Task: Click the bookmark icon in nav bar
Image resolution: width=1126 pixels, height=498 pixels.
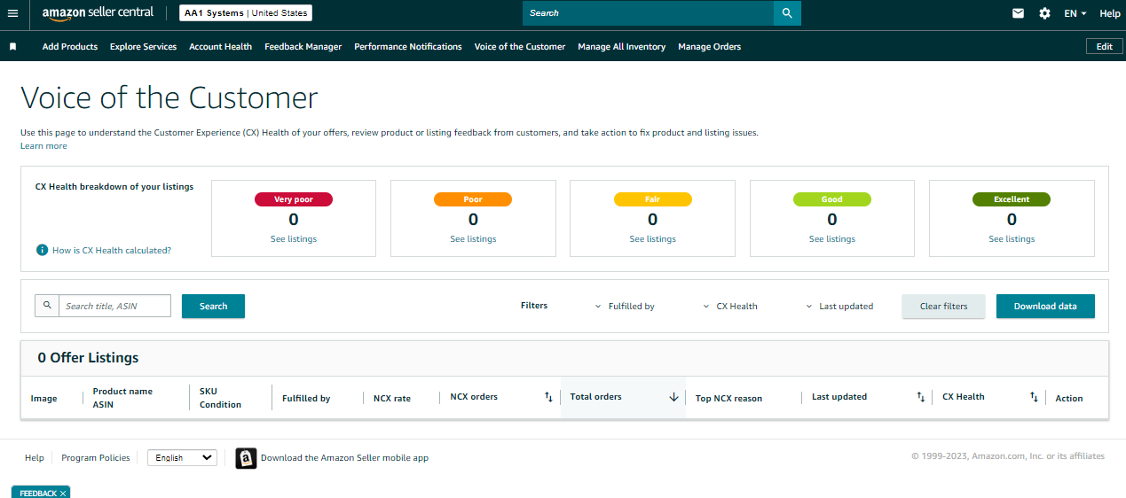Action: point(12,47)
